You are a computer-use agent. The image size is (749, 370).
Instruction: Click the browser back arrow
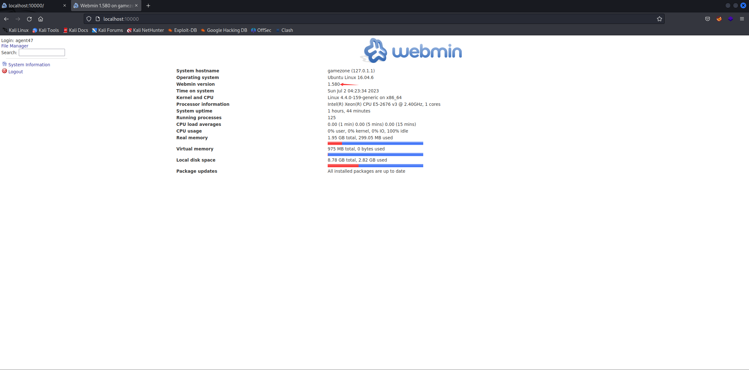(x=6, y=19)
